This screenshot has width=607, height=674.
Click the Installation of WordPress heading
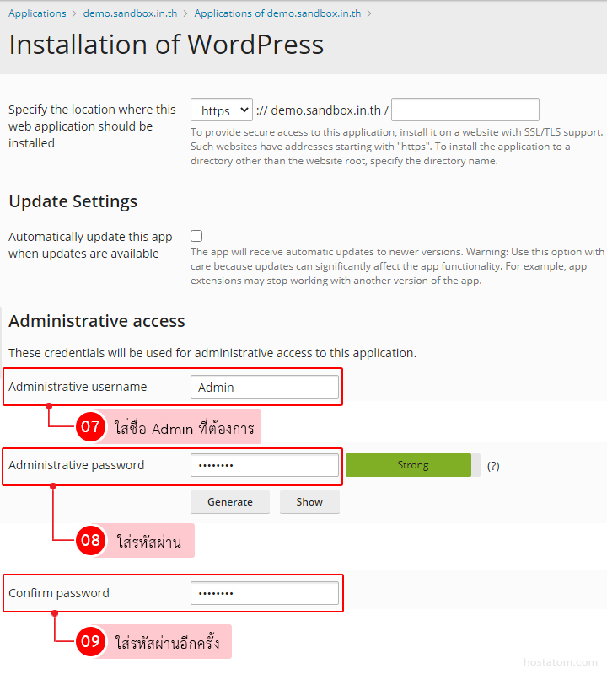pos(166,45)
